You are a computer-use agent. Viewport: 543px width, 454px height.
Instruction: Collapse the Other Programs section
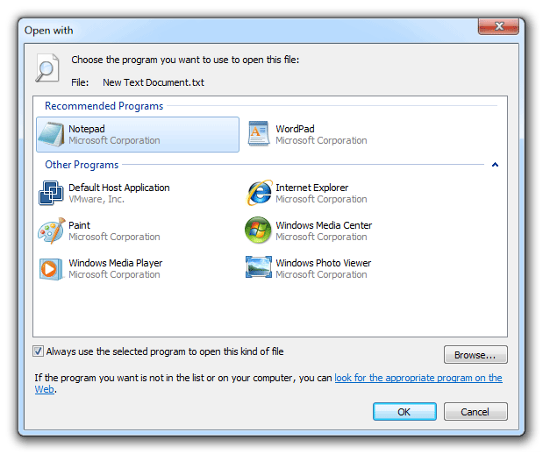click(495, 165)
